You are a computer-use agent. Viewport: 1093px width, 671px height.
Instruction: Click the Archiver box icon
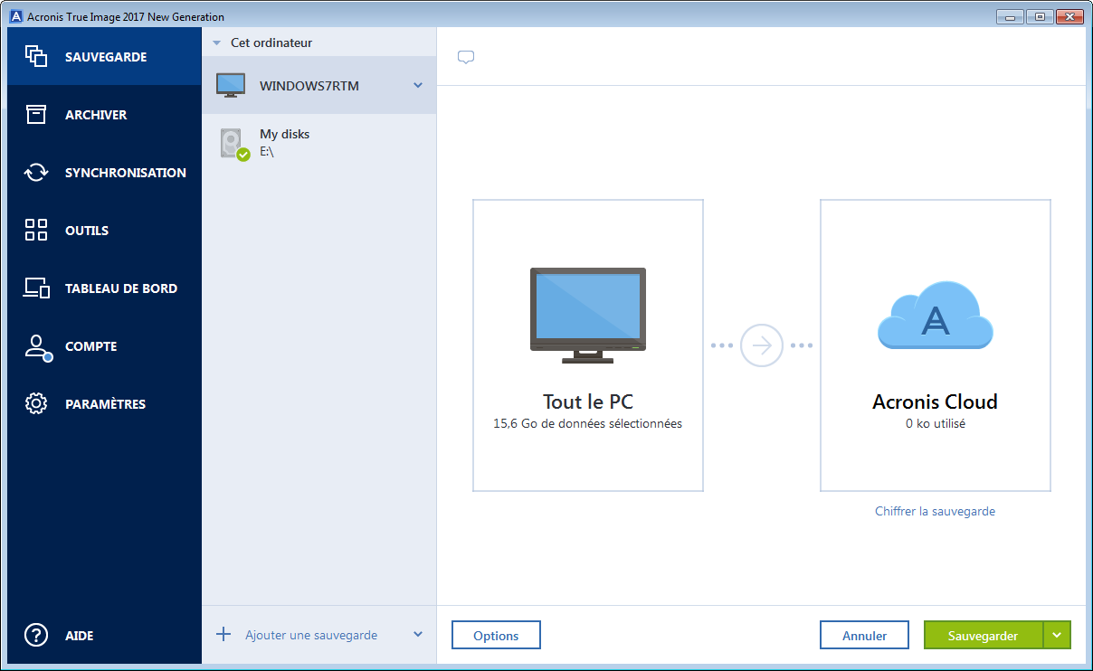[36, 115]
